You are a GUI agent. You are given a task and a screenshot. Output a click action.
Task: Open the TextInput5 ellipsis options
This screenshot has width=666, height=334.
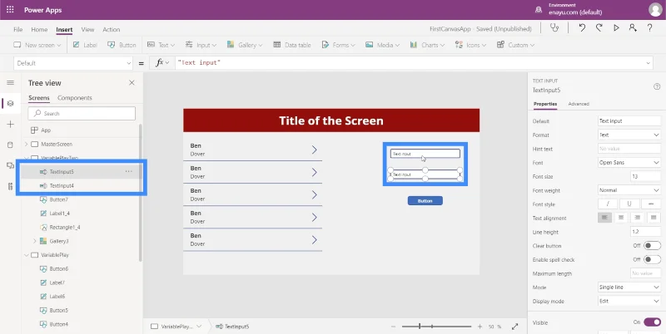(129, 171)
